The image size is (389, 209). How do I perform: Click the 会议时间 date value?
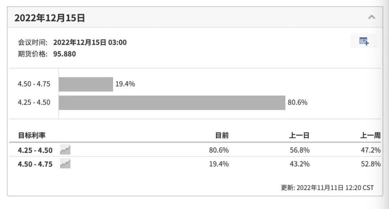[90, 42]
